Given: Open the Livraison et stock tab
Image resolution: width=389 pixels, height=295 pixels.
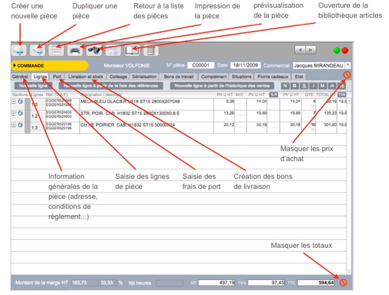Looking at the screenshot, I should coord(86,76).
